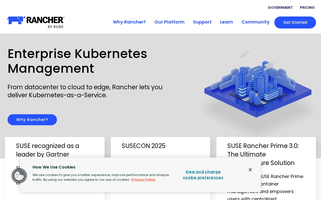Go to the Government link
The width and height of the screenshot is (321, 200).
pyautogui.click(x=280, y=7)
